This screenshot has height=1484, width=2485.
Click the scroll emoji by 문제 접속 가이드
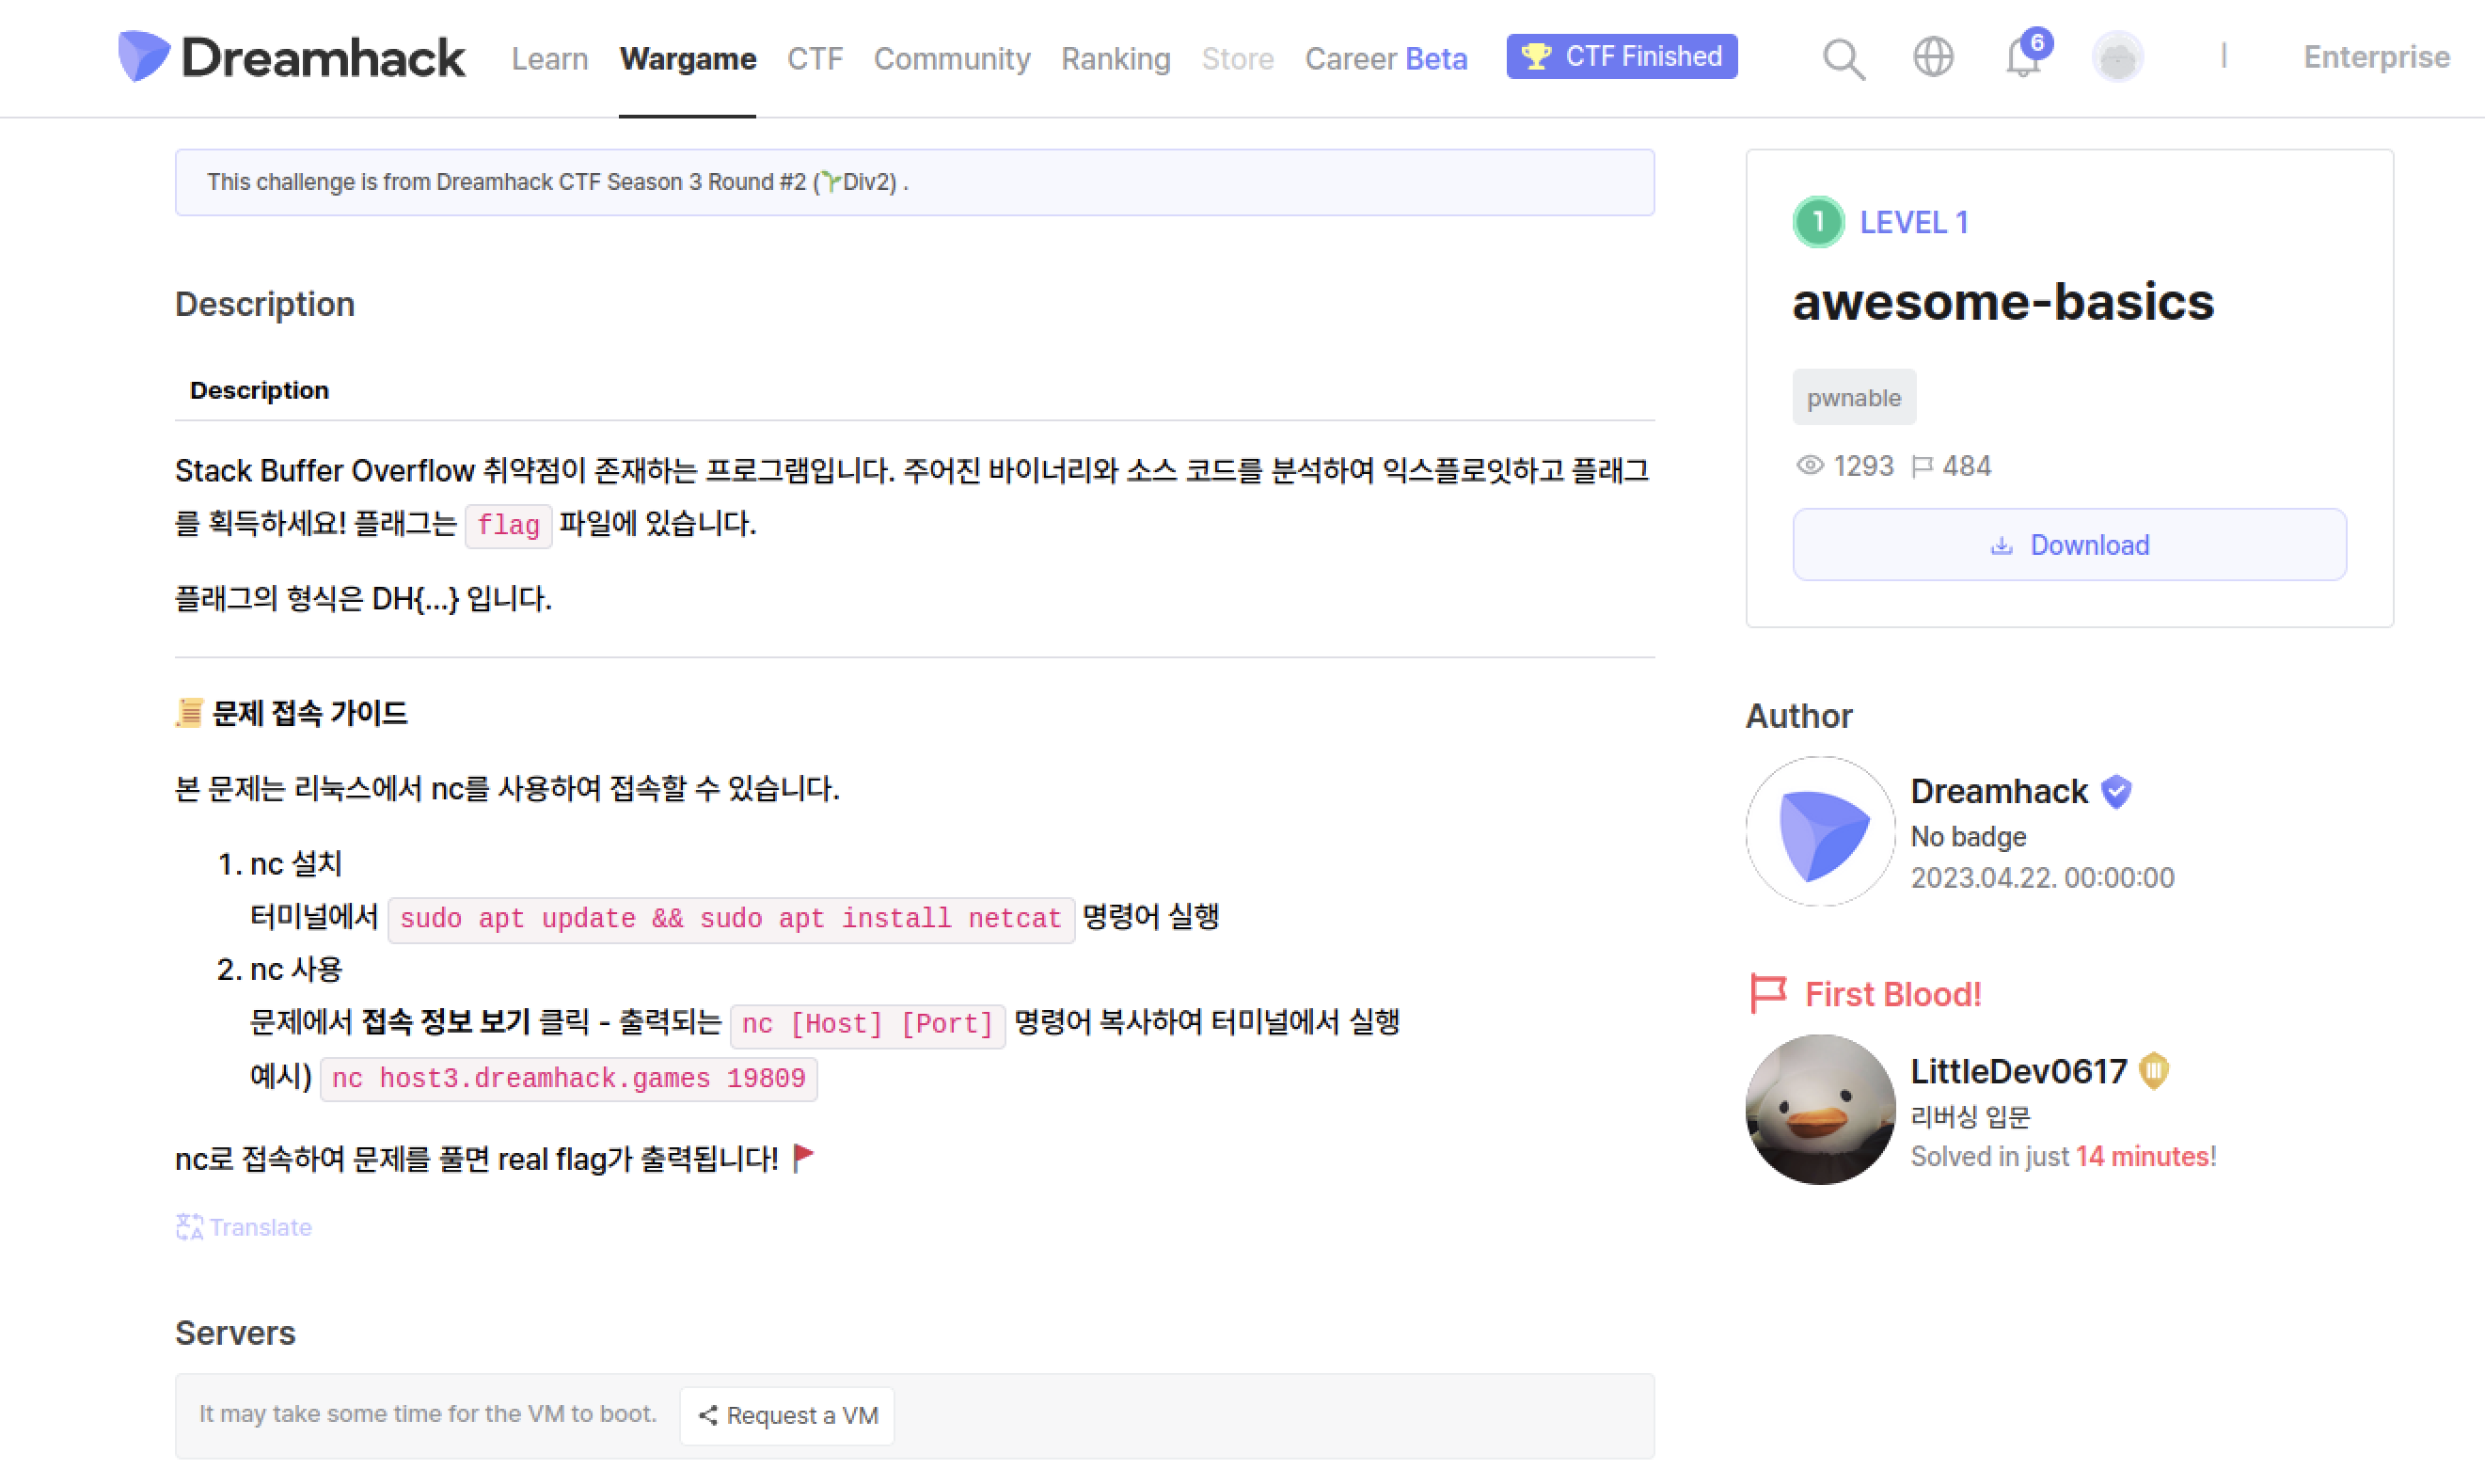pyautogui.click(x=189, y=713)
